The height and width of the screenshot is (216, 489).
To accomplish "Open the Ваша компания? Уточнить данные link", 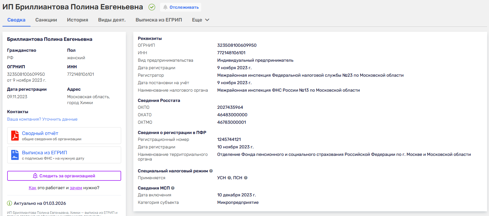I will pyautogui.click(x=42, y=119).
